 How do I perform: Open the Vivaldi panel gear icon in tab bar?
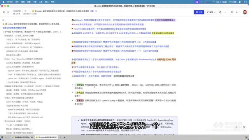pos(2,137)
